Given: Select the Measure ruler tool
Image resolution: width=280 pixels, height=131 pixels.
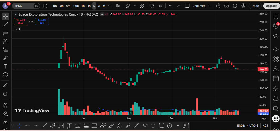Looking at the screenshot, I should click(5, 86).
